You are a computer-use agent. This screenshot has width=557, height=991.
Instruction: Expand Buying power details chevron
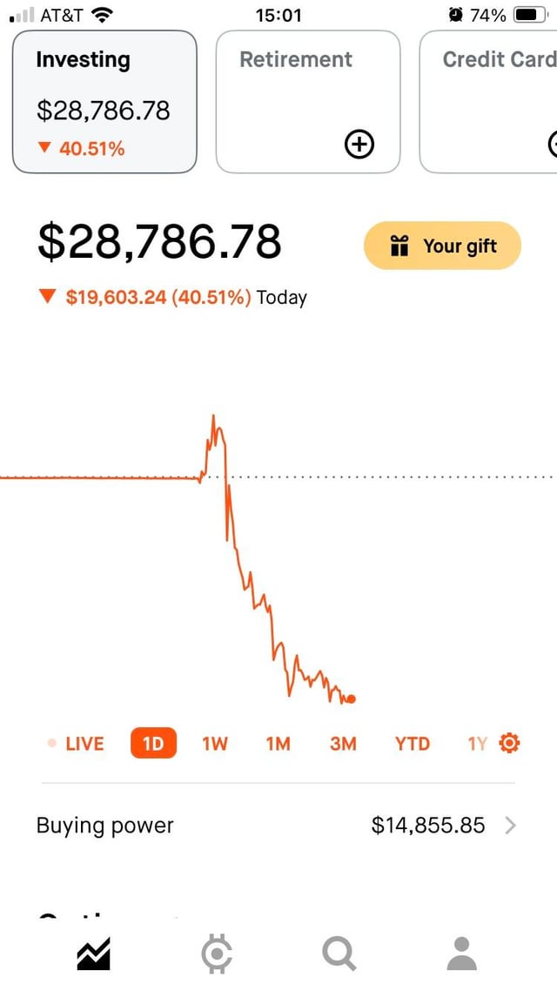[510, 826]
